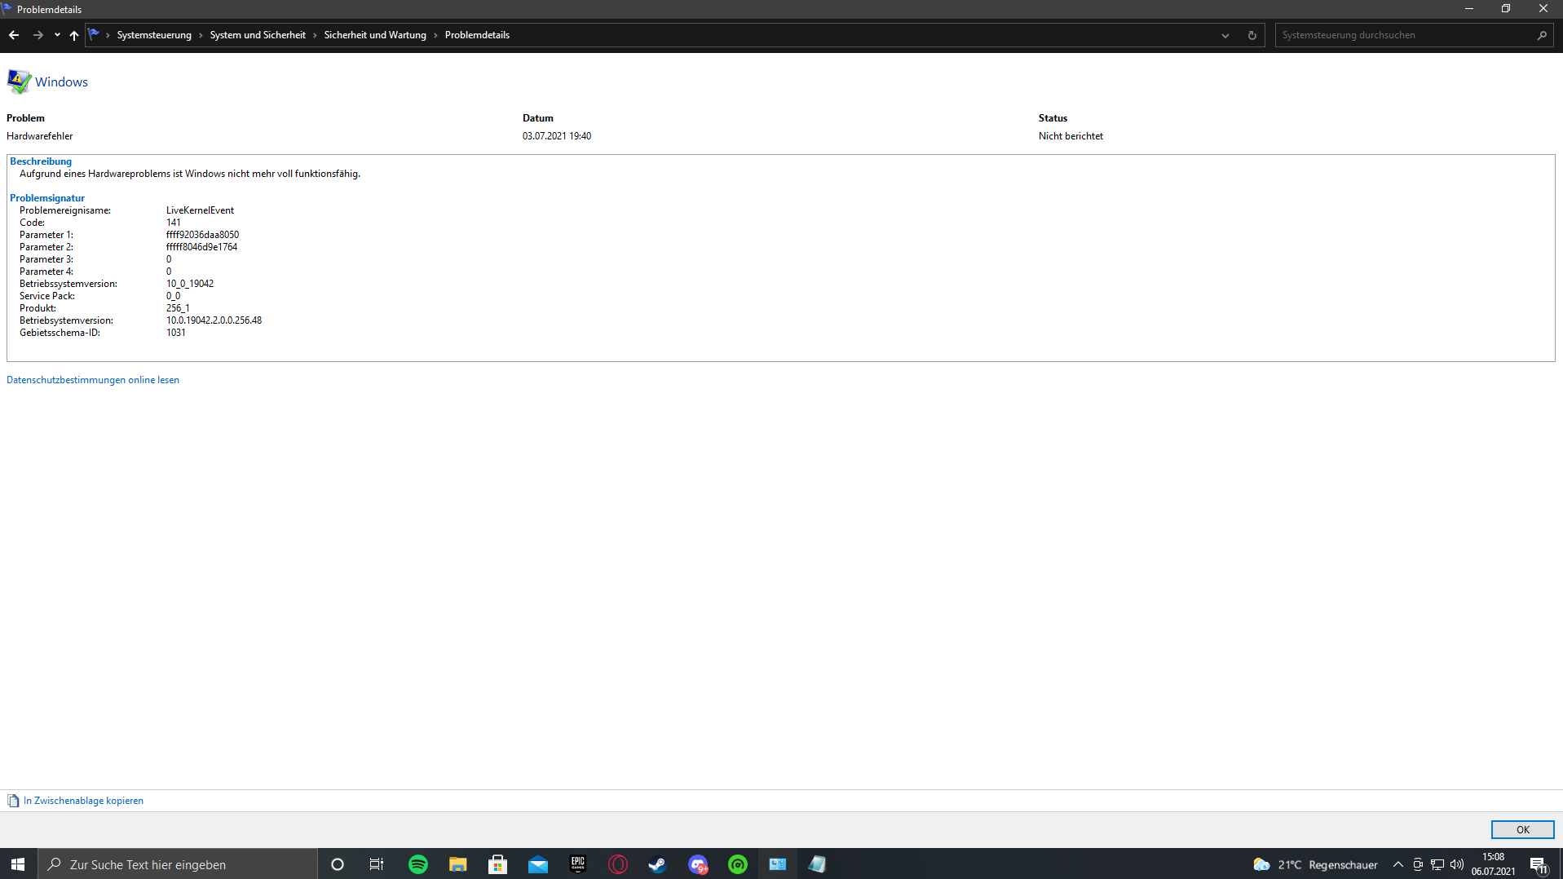The image size is (1563, 879).
Task: Open Opera browser from the taskbar
Action: 618,864
